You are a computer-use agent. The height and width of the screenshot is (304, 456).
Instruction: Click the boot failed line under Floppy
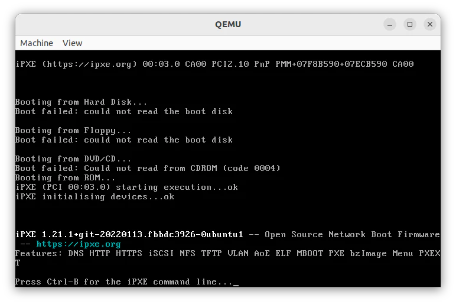pos(124,140)
